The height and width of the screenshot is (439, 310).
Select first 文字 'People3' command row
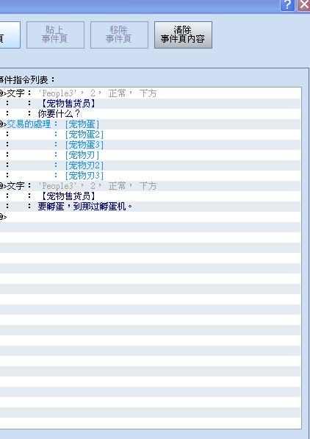coord(150,93)
